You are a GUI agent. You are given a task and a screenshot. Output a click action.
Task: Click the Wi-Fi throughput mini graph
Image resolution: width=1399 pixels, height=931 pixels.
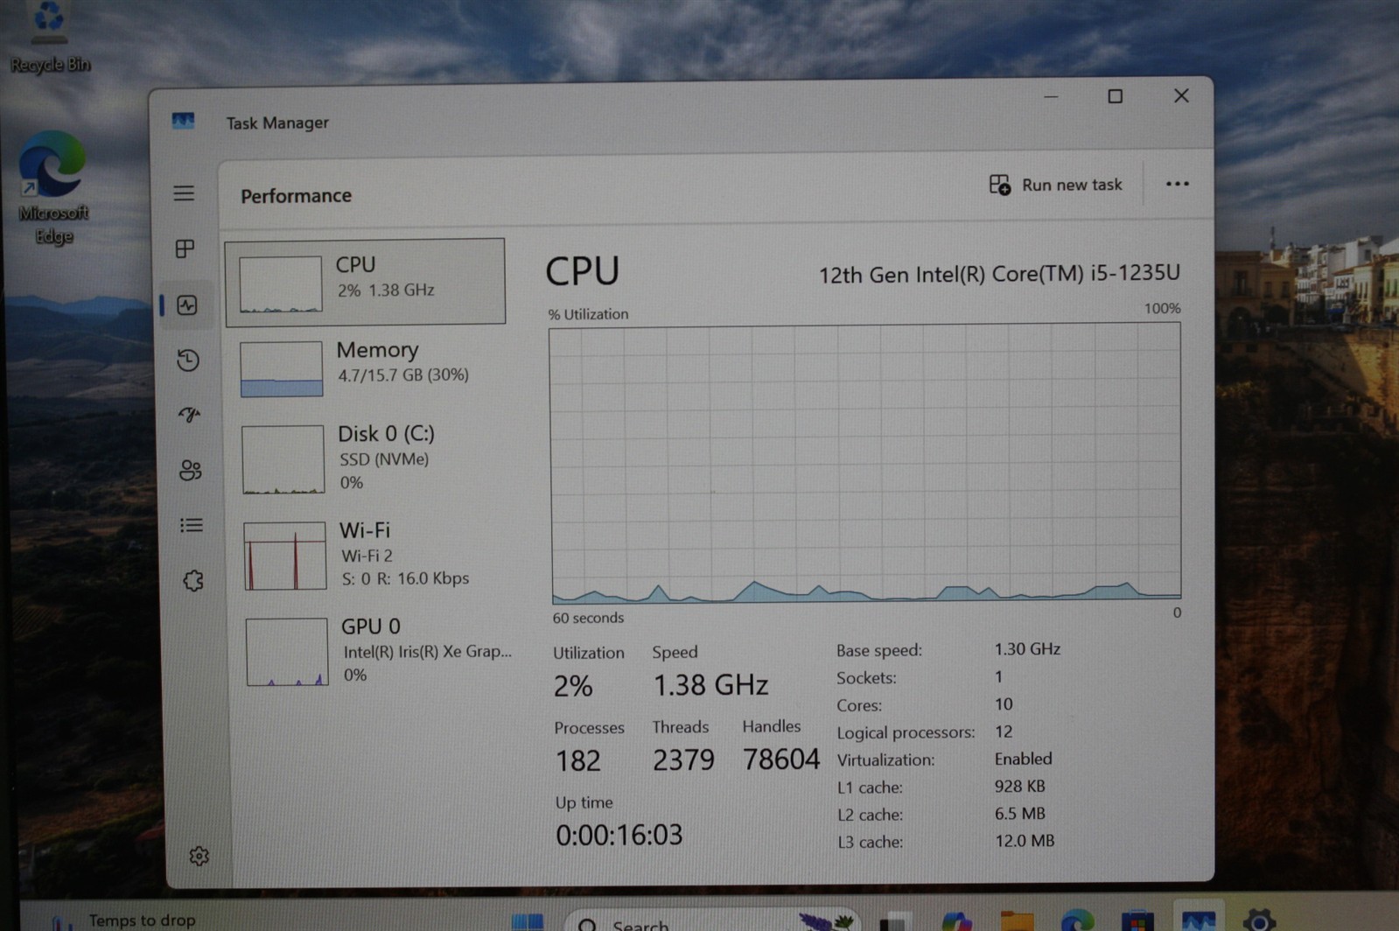(284, 556)
